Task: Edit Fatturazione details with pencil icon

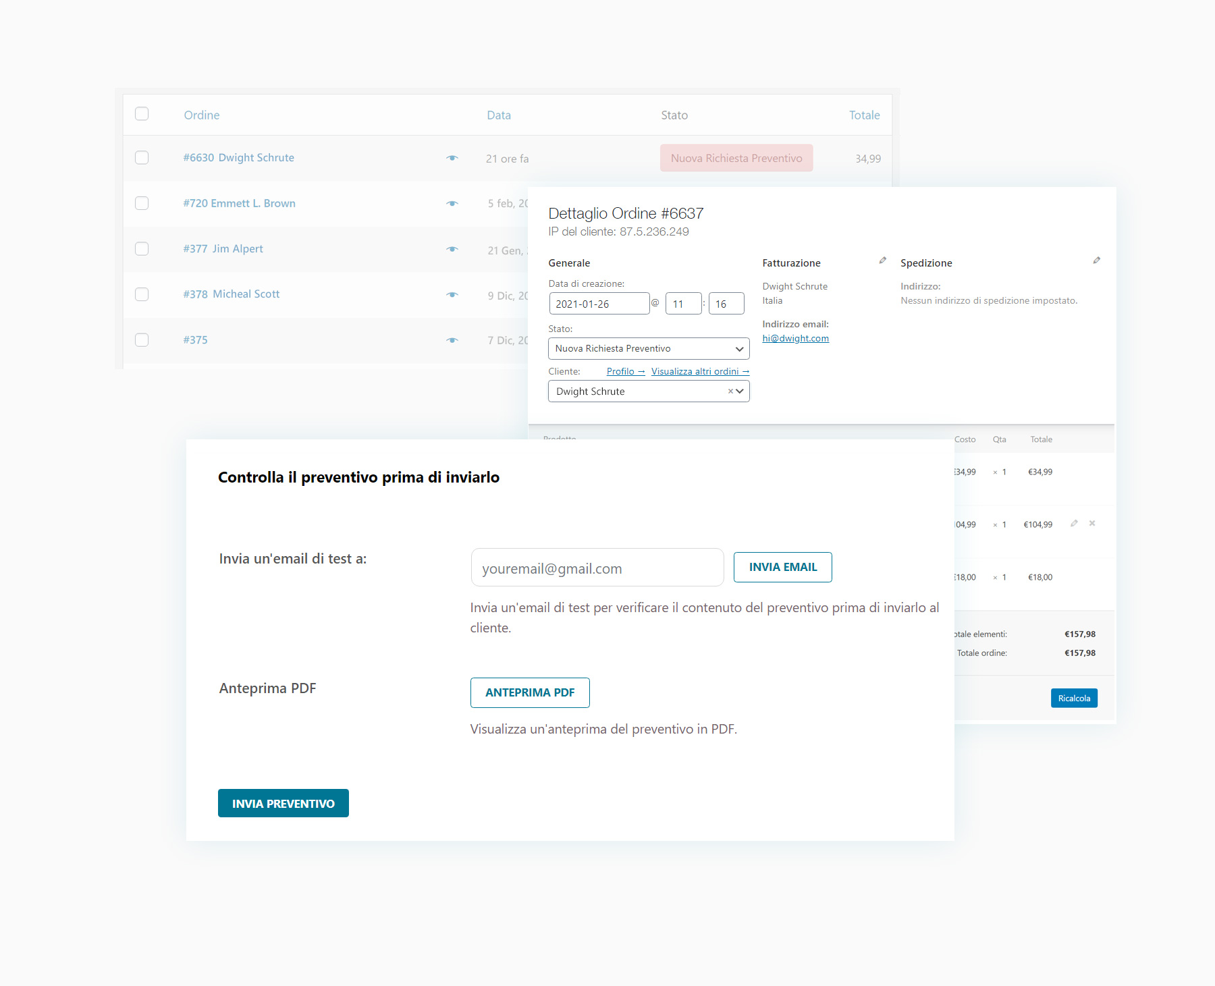Action: point(882,261)
